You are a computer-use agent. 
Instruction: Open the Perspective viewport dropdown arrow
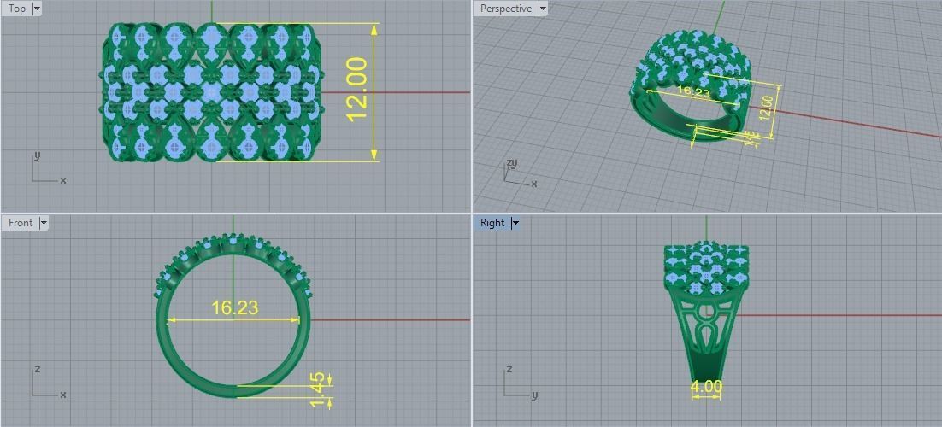click(x=543, y=9)
